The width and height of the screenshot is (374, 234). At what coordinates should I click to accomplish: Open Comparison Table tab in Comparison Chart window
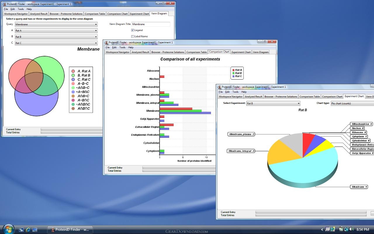click(x=196, y=52)
